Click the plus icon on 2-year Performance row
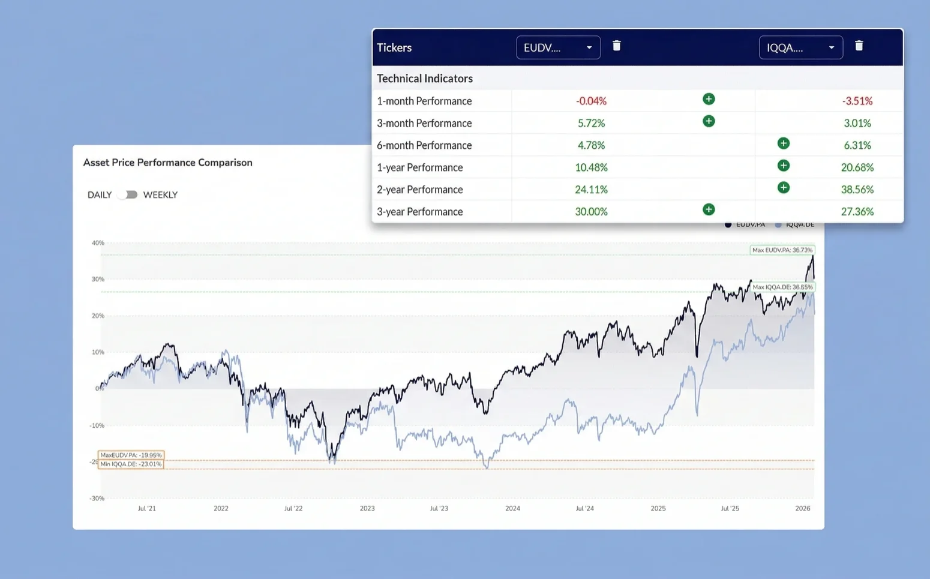Viewport: 930px width, 579px height. [783, 187]
